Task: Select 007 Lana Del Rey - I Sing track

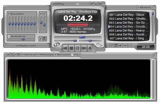Action: [129, 39]
